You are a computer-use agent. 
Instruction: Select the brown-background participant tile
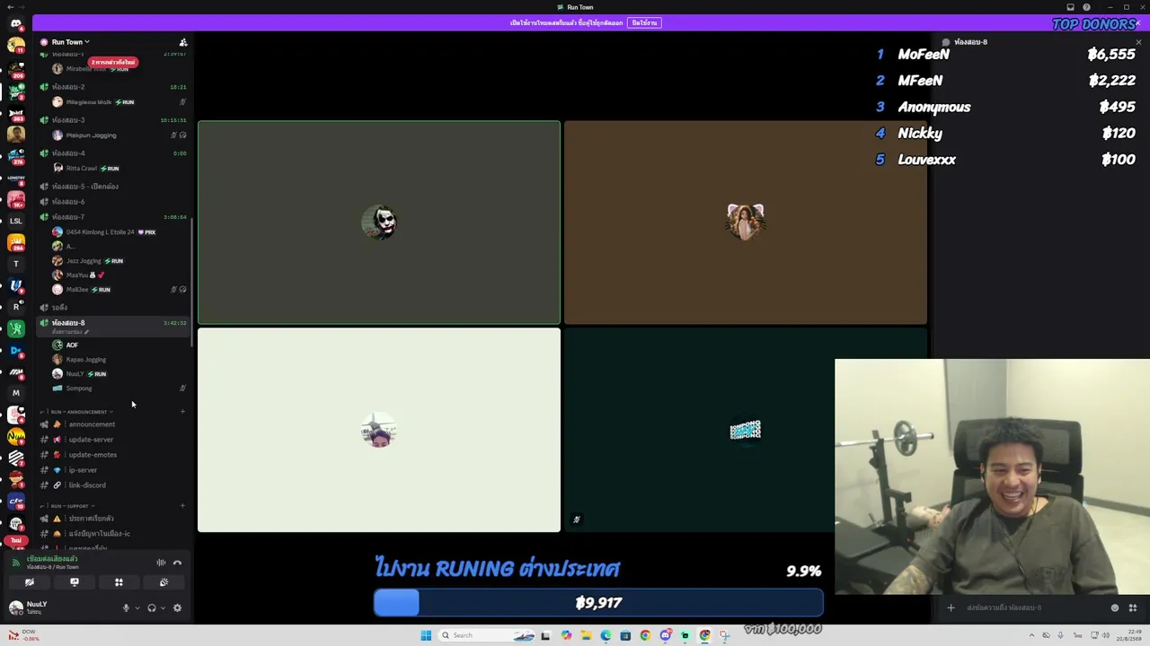(746, 223)
